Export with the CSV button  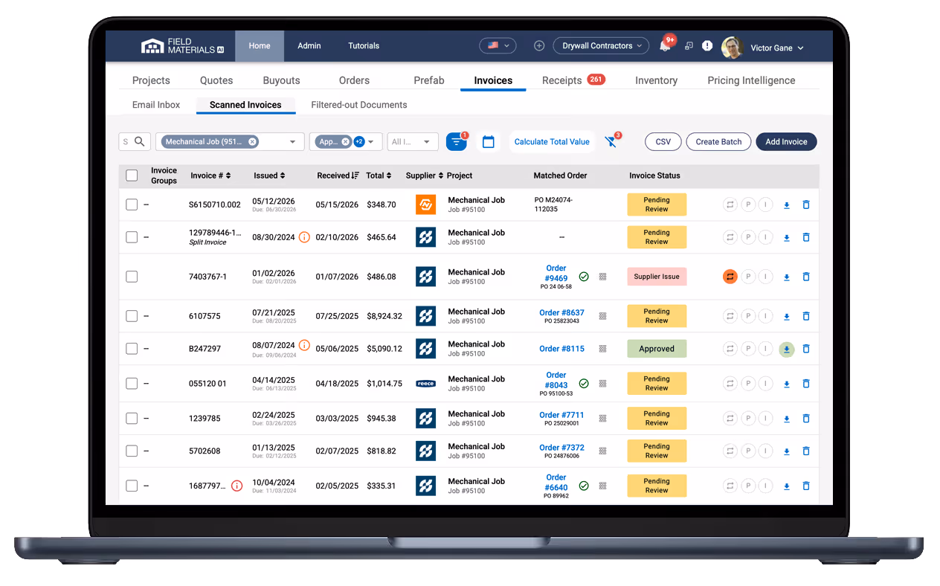(663, 141)
